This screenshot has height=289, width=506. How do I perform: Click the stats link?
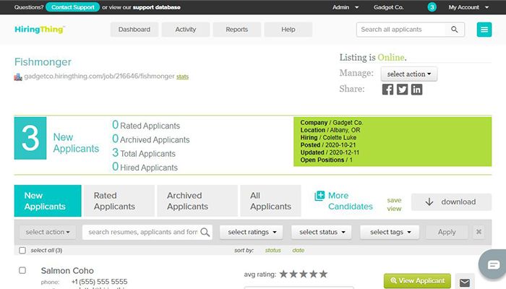point(182,77)
